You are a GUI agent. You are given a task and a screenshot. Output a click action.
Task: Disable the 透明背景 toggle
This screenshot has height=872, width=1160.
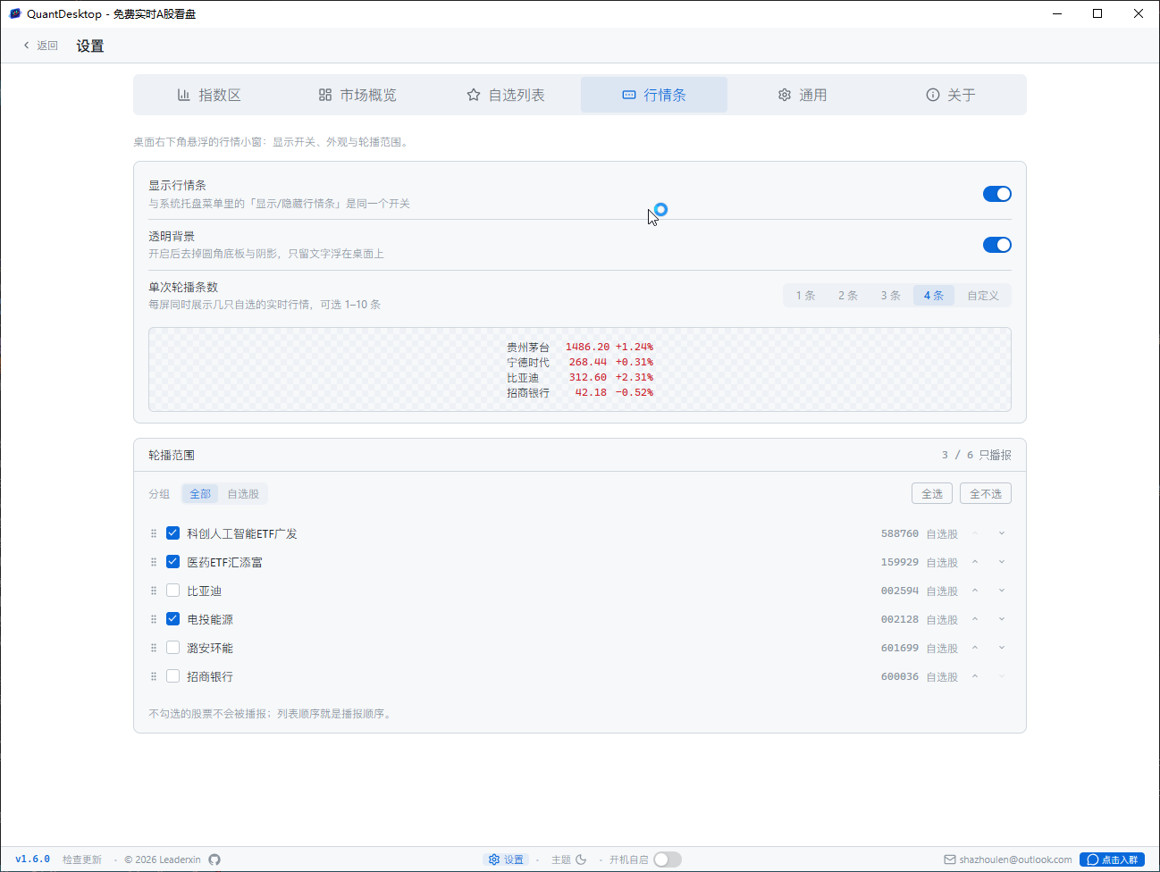click(997, 245)
